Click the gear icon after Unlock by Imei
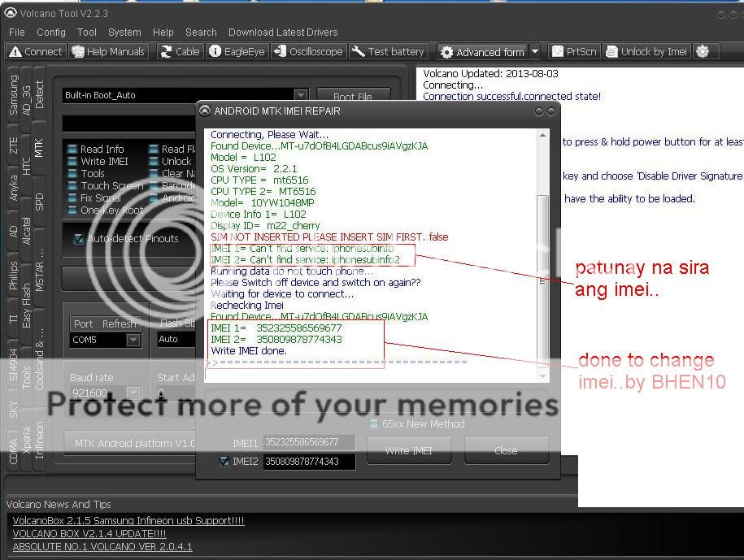Screen dimensions: 744x560 coord(703,51)
